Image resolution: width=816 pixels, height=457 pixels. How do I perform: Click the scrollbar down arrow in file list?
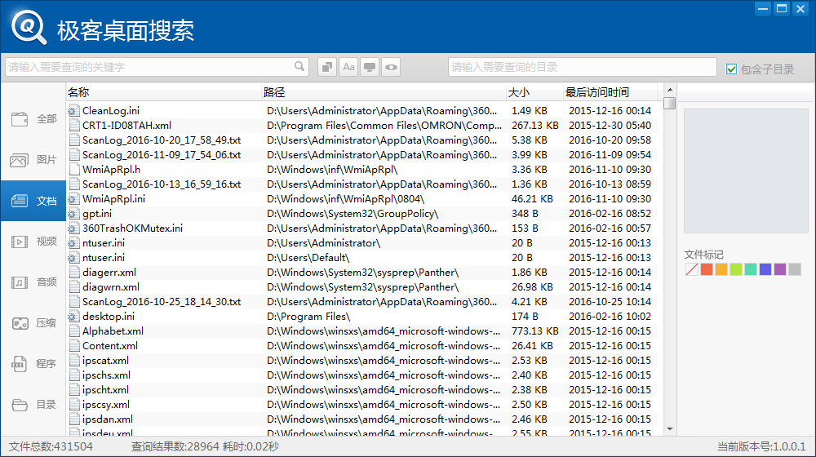(x=669, y=429)
